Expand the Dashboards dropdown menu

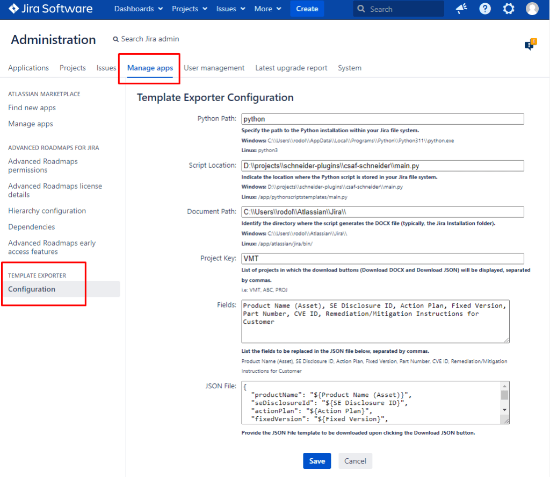[139, 9]
